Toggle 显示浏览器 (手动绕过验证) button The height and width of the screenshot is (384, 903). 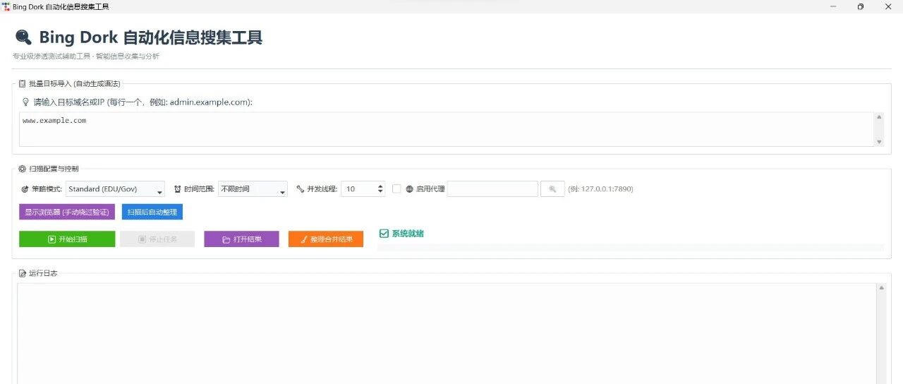pyautogui.click(x=67, y=212)
